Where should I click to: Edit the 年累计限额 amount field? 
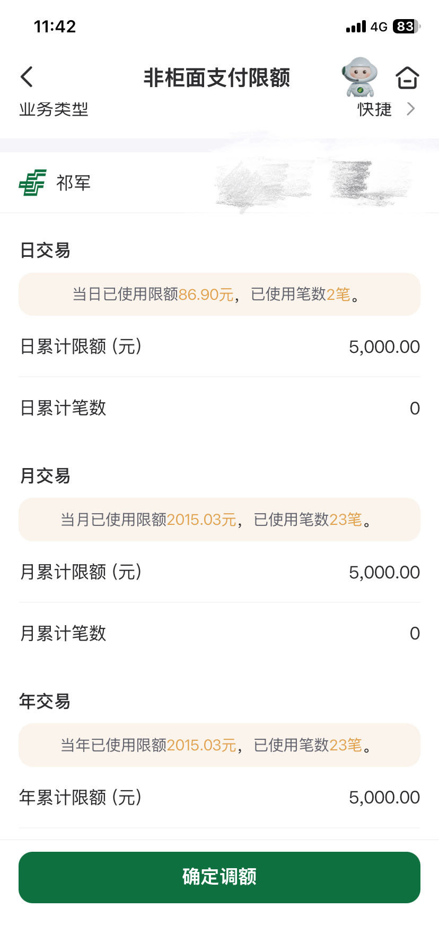384,797
